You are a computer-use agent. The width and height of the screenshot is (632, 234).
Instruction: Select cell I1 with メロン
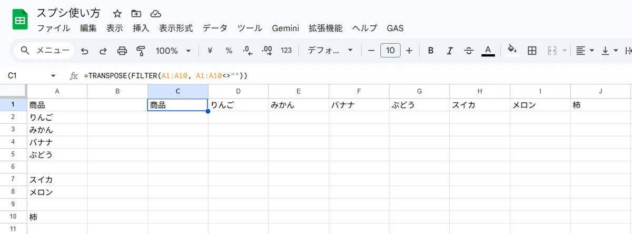tap(540, 105)
